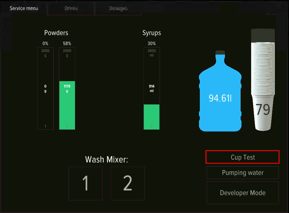Click the 1179 g powder level value
The image size is (289, 213).
click(67, 89)
